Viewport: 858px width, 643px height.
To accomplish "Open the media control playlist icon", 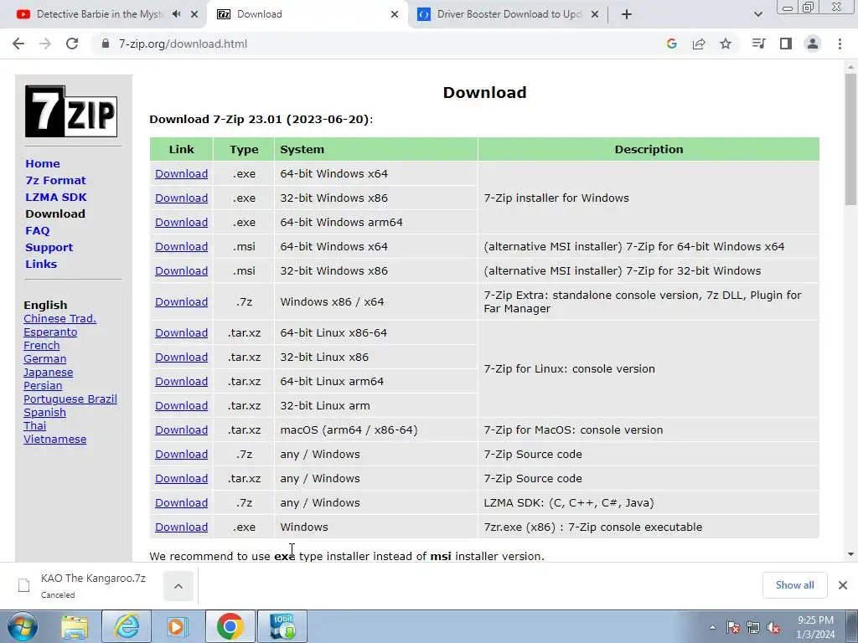I will pyautogui.click(x=758, y=44).
